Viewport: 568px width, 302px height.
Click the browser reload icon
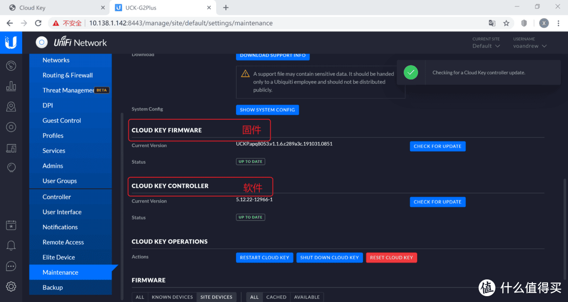click(x=38, y=23)
